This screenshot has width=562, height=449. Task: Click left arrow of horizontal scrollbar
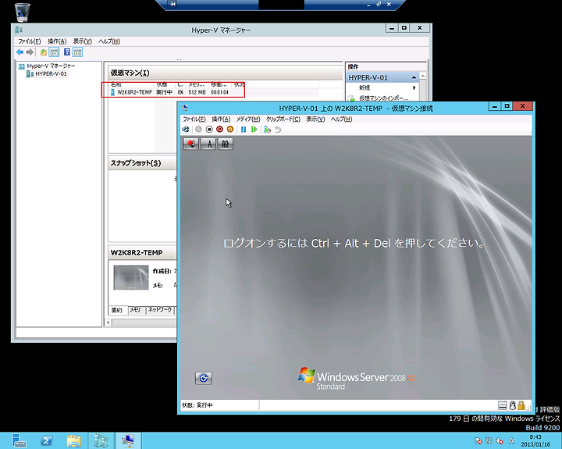click(108, 322)
